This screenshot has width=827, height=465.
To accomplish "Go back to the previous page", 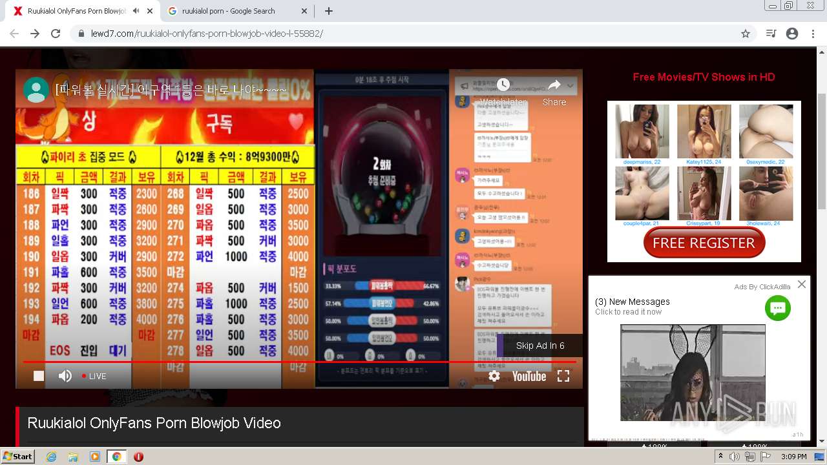I will pos(14,34).
